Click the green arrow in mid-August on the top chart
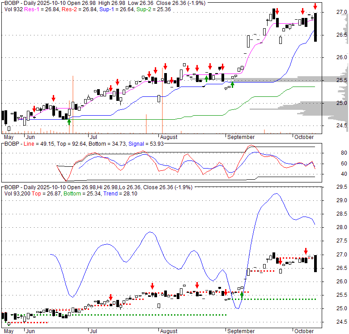This screenshot has width=349, height=334. tap(206, 78)
